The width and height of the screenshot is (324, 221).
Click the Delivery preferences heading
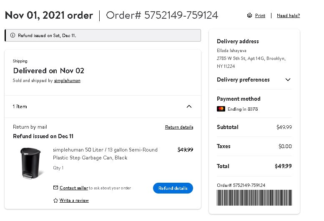click(243, 79)
